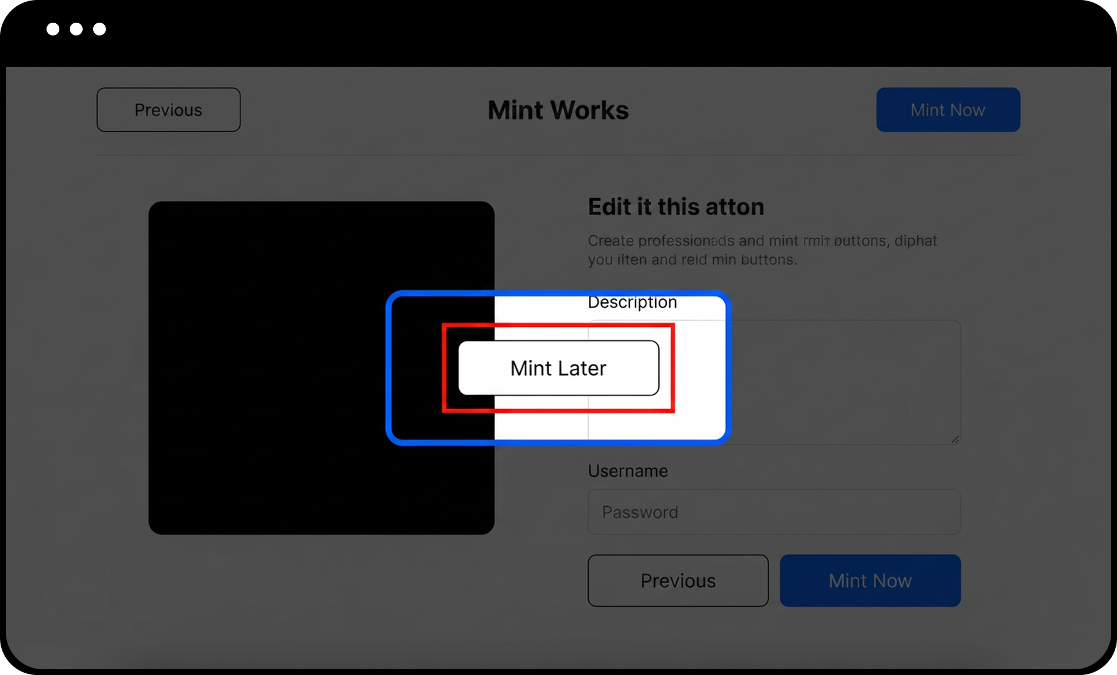The image size is (1117, 675).
Task: Click the Previous button under the Password field
Action: pos(678,581)
